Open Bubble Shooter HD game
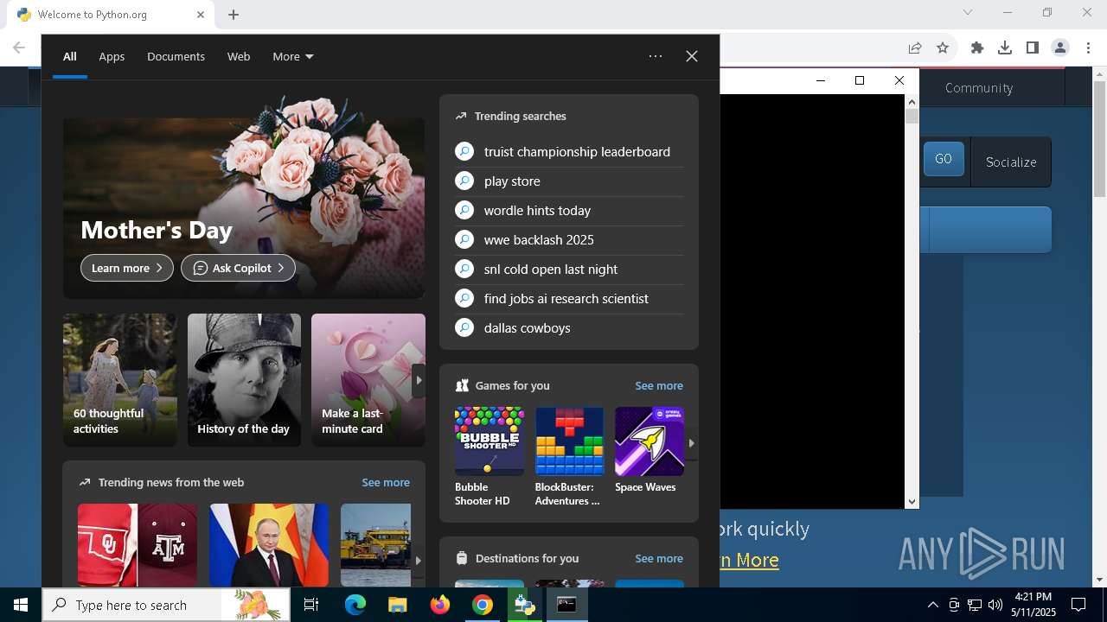The width and height of the screenshot is (1107, 622). tap(490, 457)
